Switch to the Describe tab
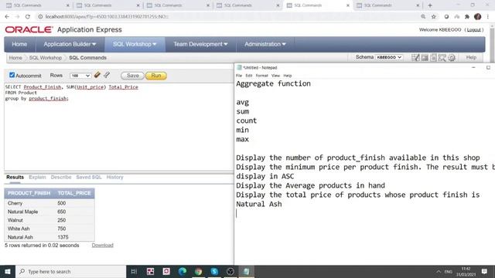 [x=61, y=177]
